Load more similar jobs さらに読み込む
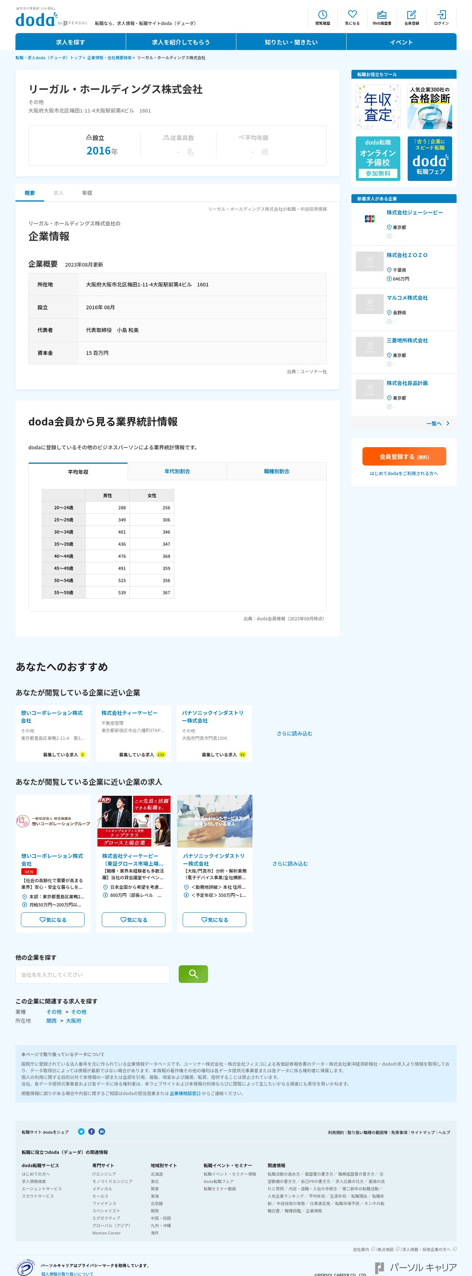Screen dimensions: 472x1276 (x=290, y=863)
